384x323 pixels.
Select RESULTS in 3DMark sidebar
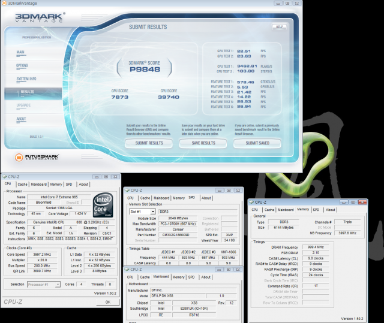(33, 93)
